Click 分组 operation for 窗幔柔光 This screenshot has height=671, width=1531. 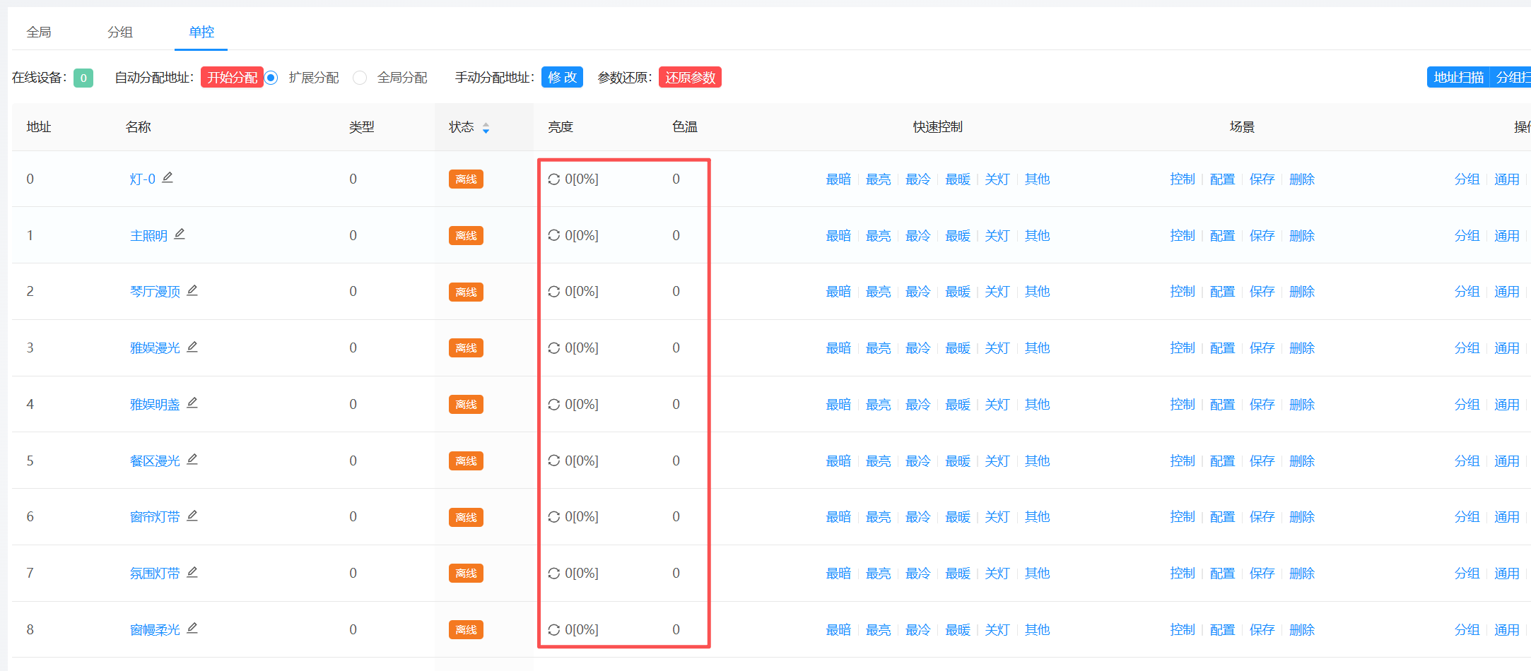point(1467,630)
